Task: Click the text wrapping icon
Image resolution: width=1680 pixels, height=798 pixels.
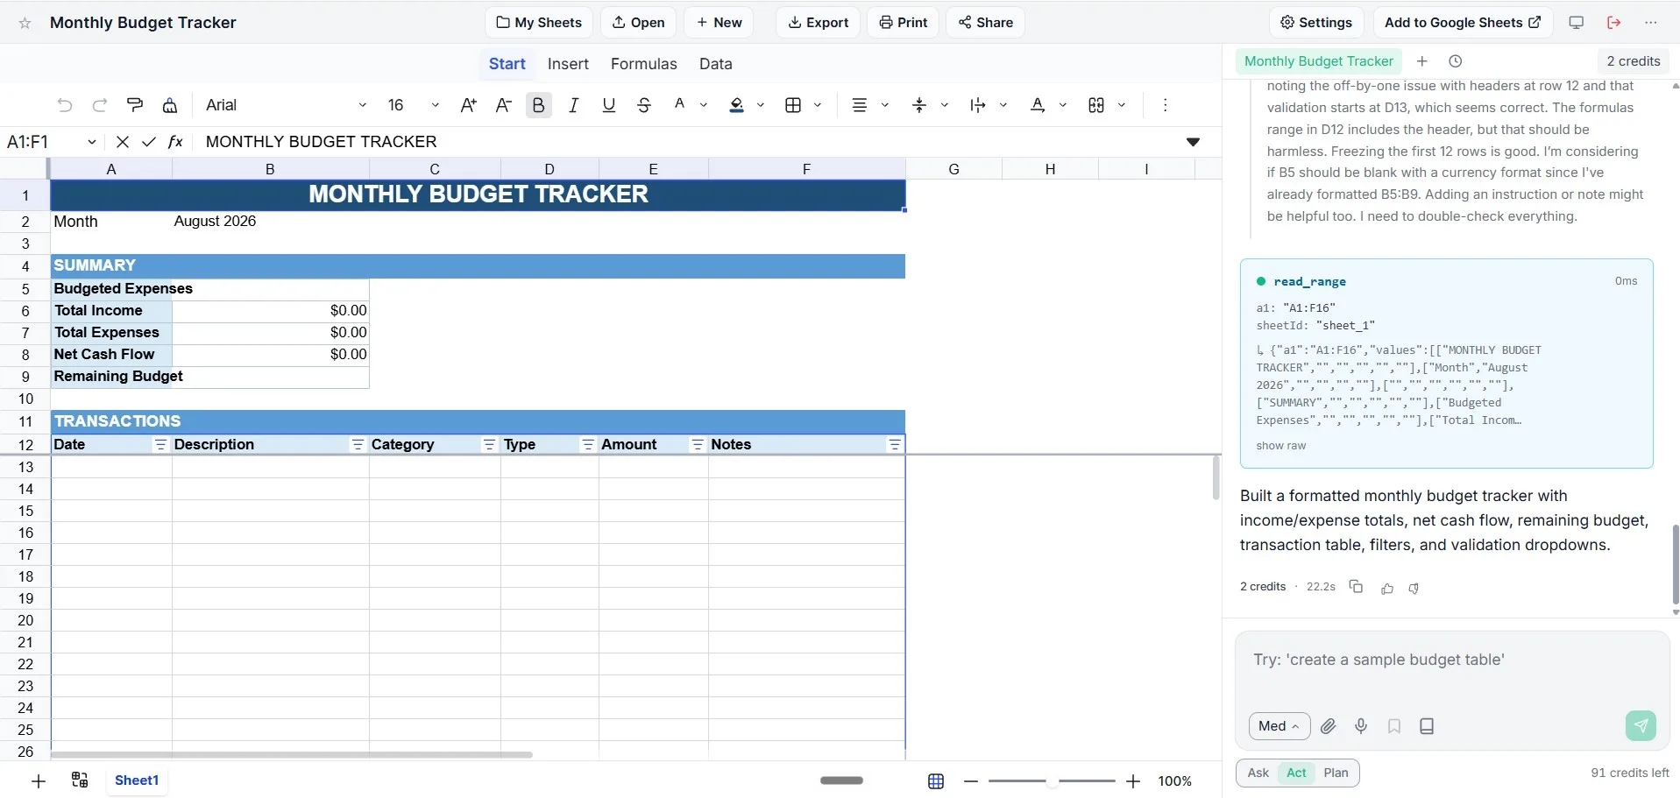Action: pyautogui.click(x=978, y=105)
